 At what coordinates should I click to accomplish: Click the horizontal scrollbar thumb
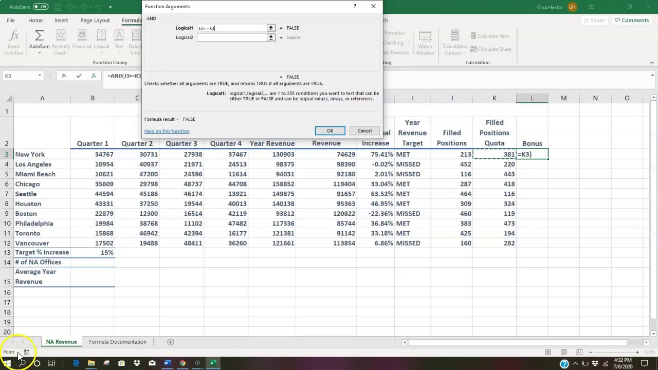pos(518,342)
